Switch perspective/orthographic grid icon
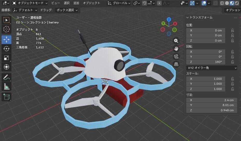 (x=176, y=64)
